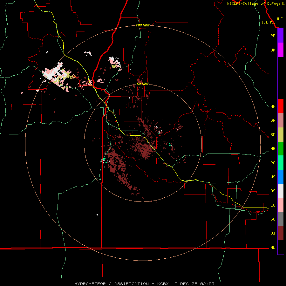Pick the RA bright green legend swatch
The height and width of the screenshot is (286, 286).
point(281,163)
